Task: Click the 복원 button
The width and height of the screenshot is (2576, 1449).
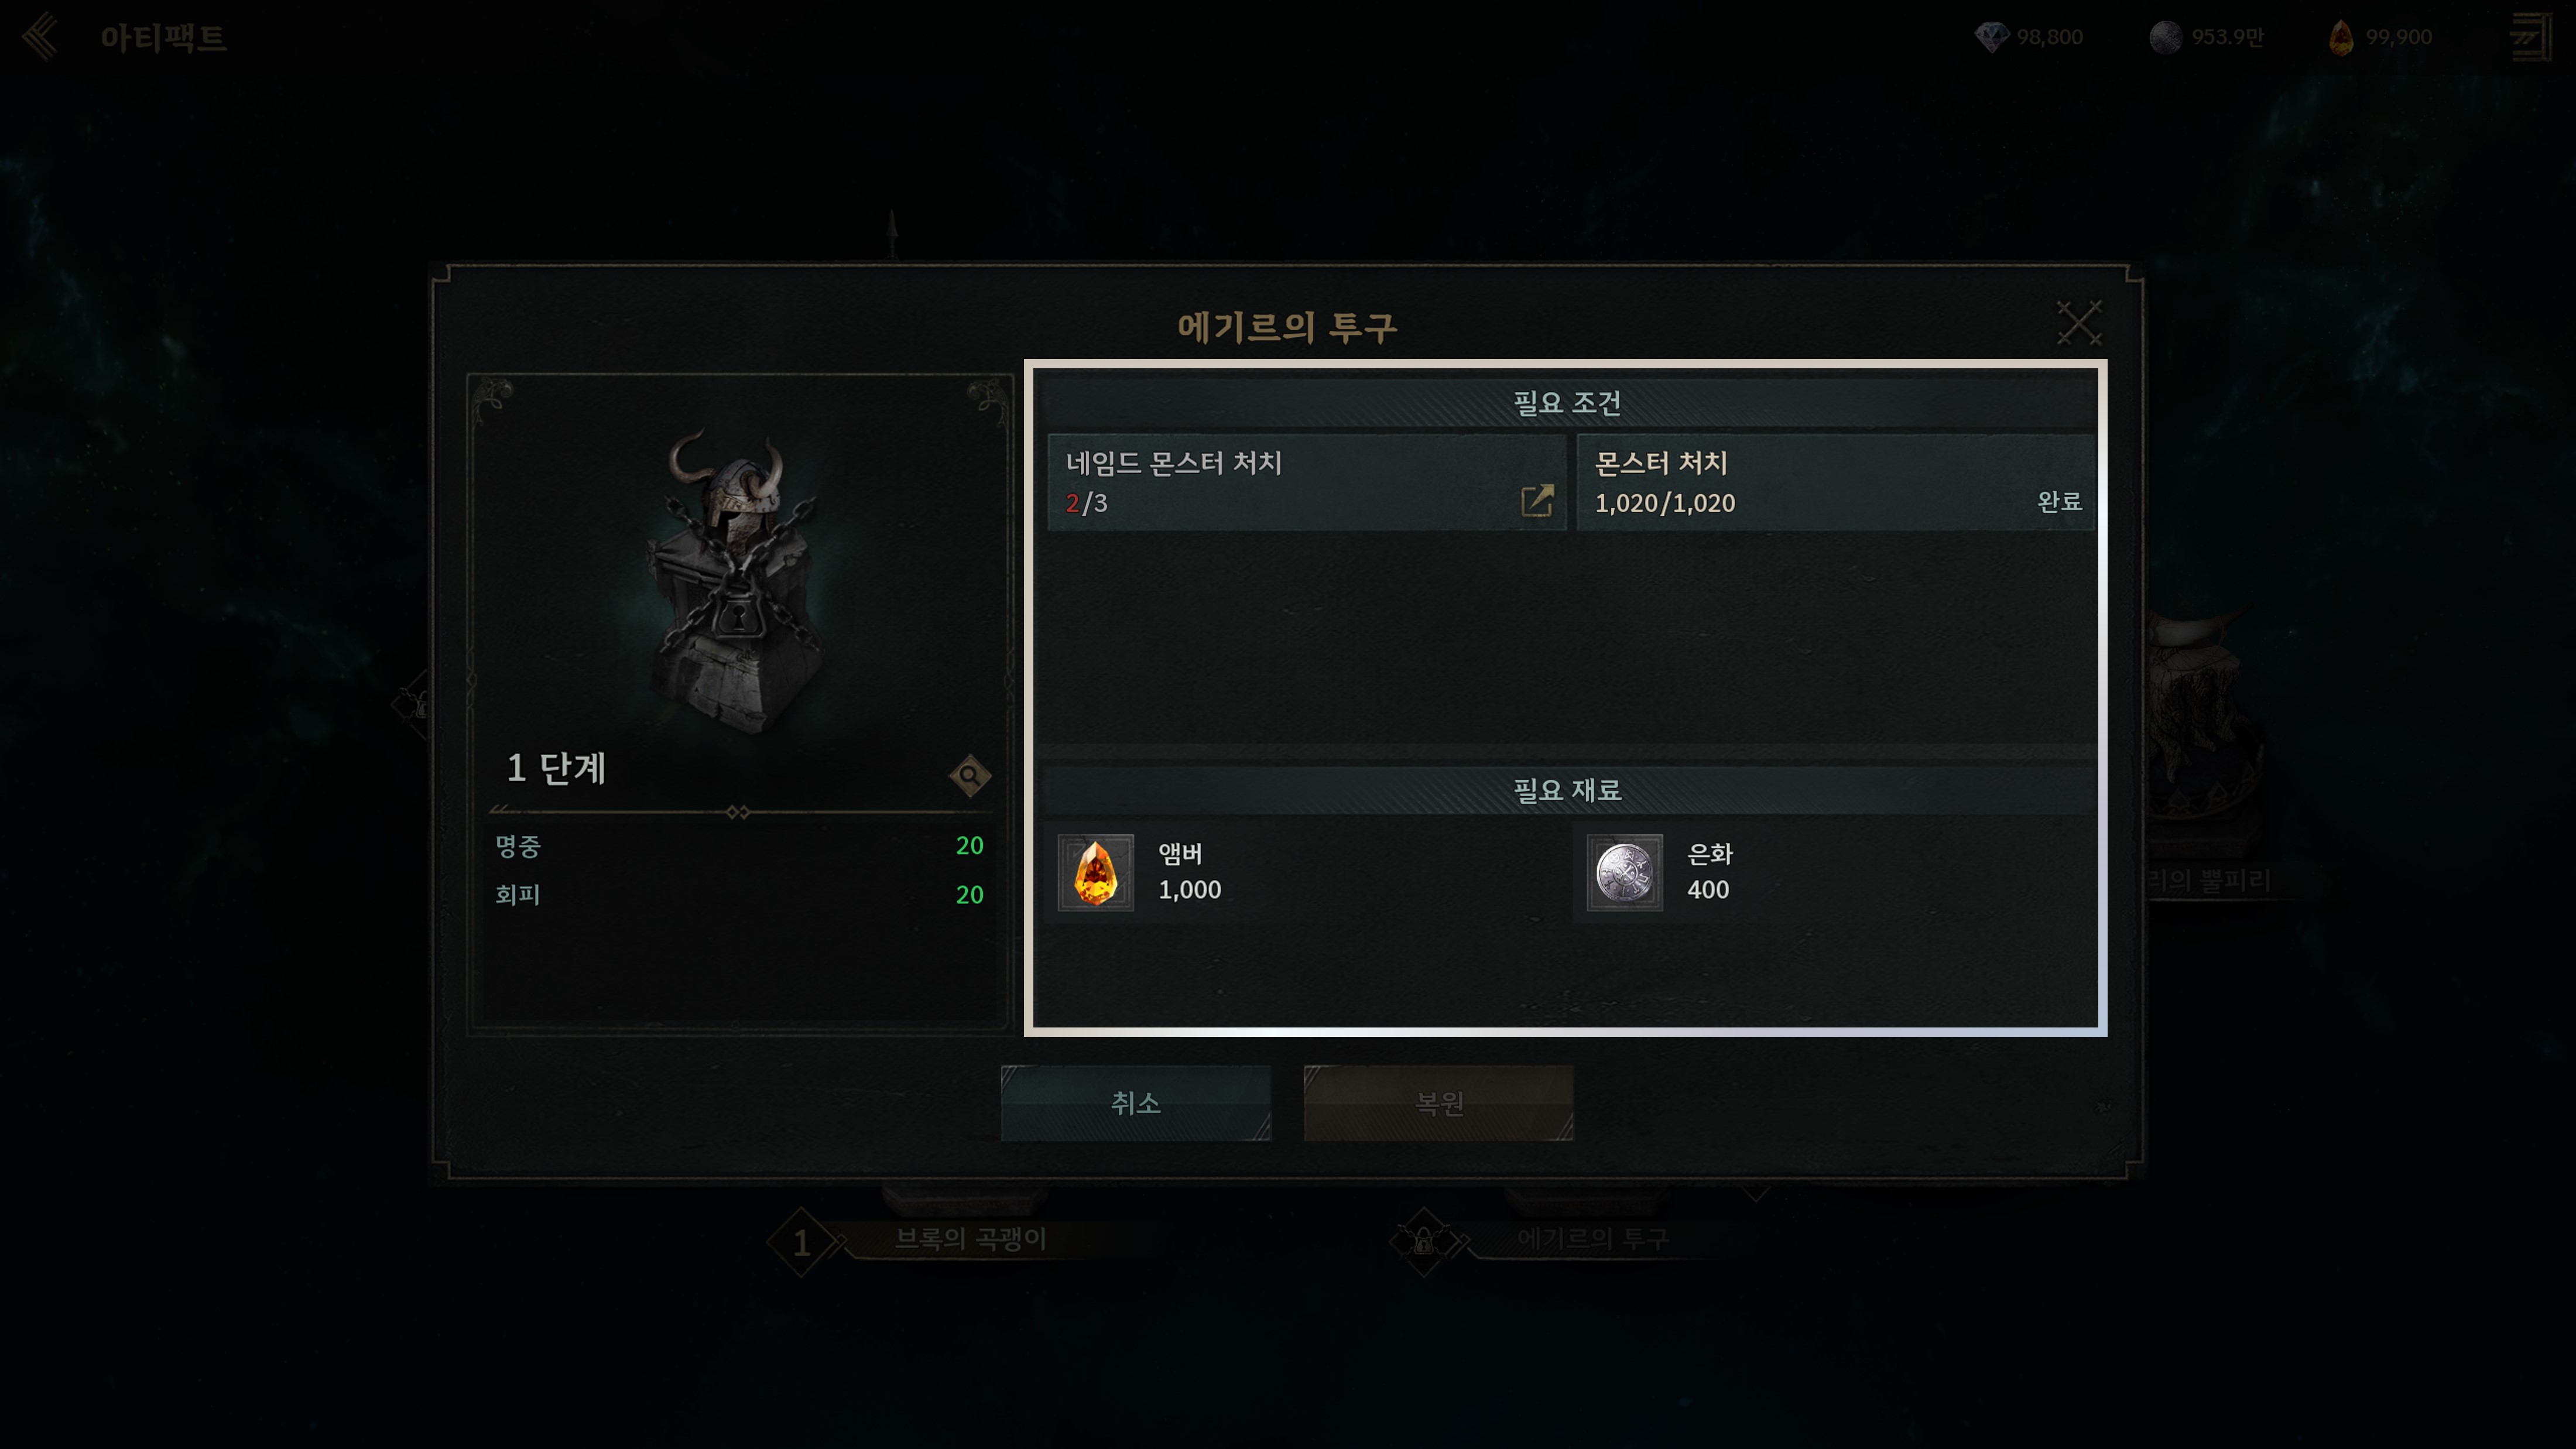Action: pyautogui.click(x=1438, y=1102)
